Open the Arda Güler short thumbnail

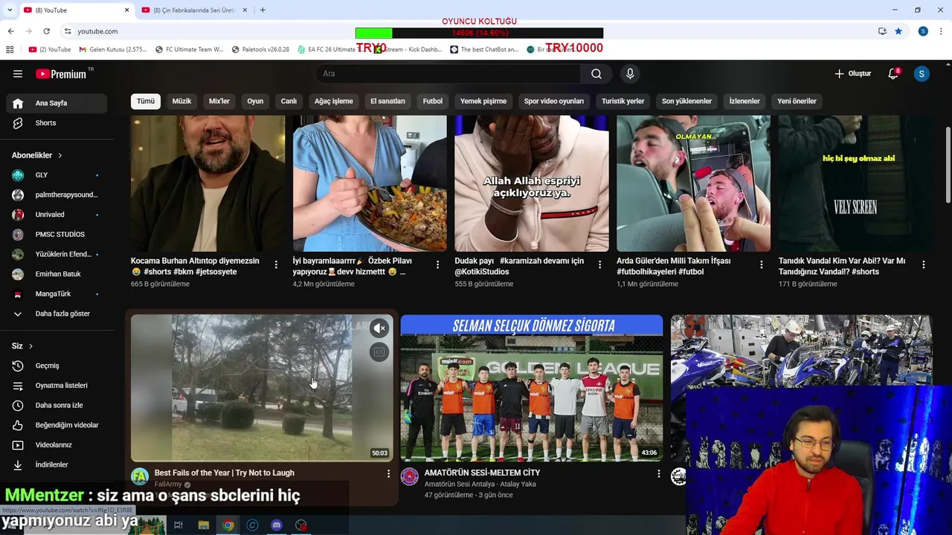[x=693, y=184]
